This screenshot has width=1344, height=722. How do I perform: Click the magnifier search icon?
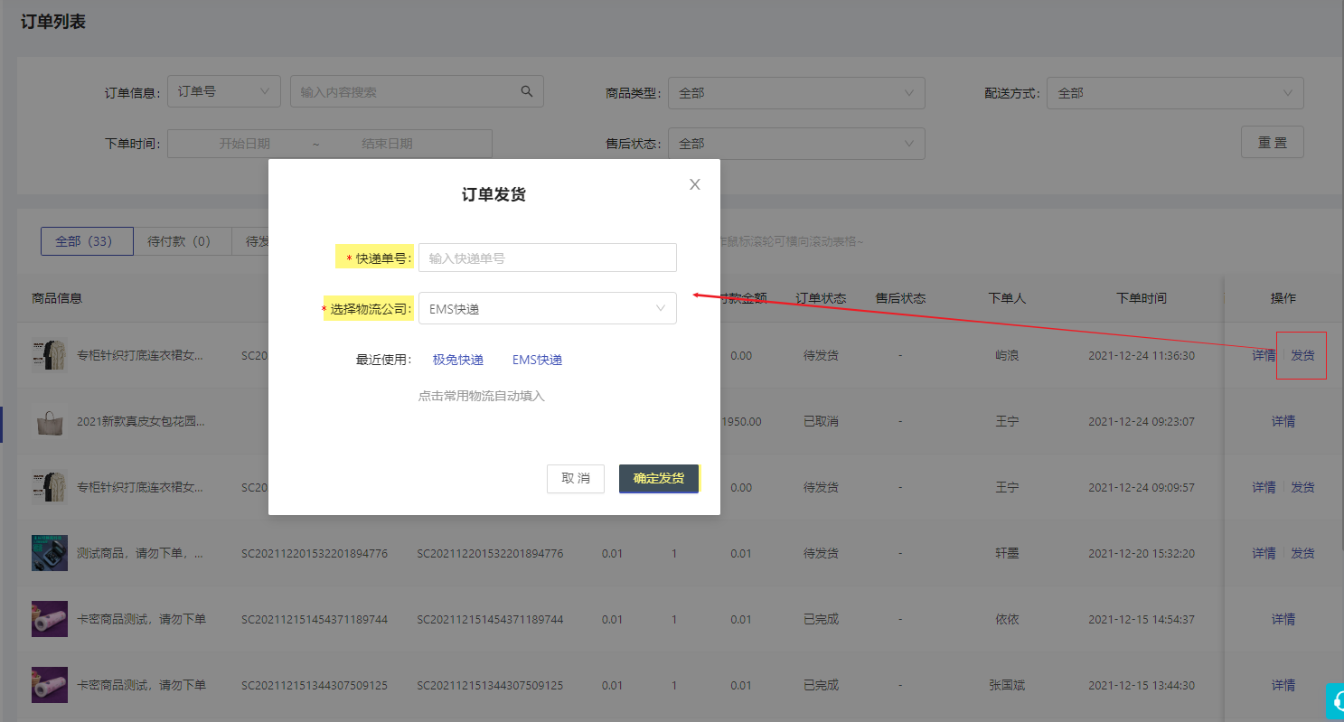[527, 91]
